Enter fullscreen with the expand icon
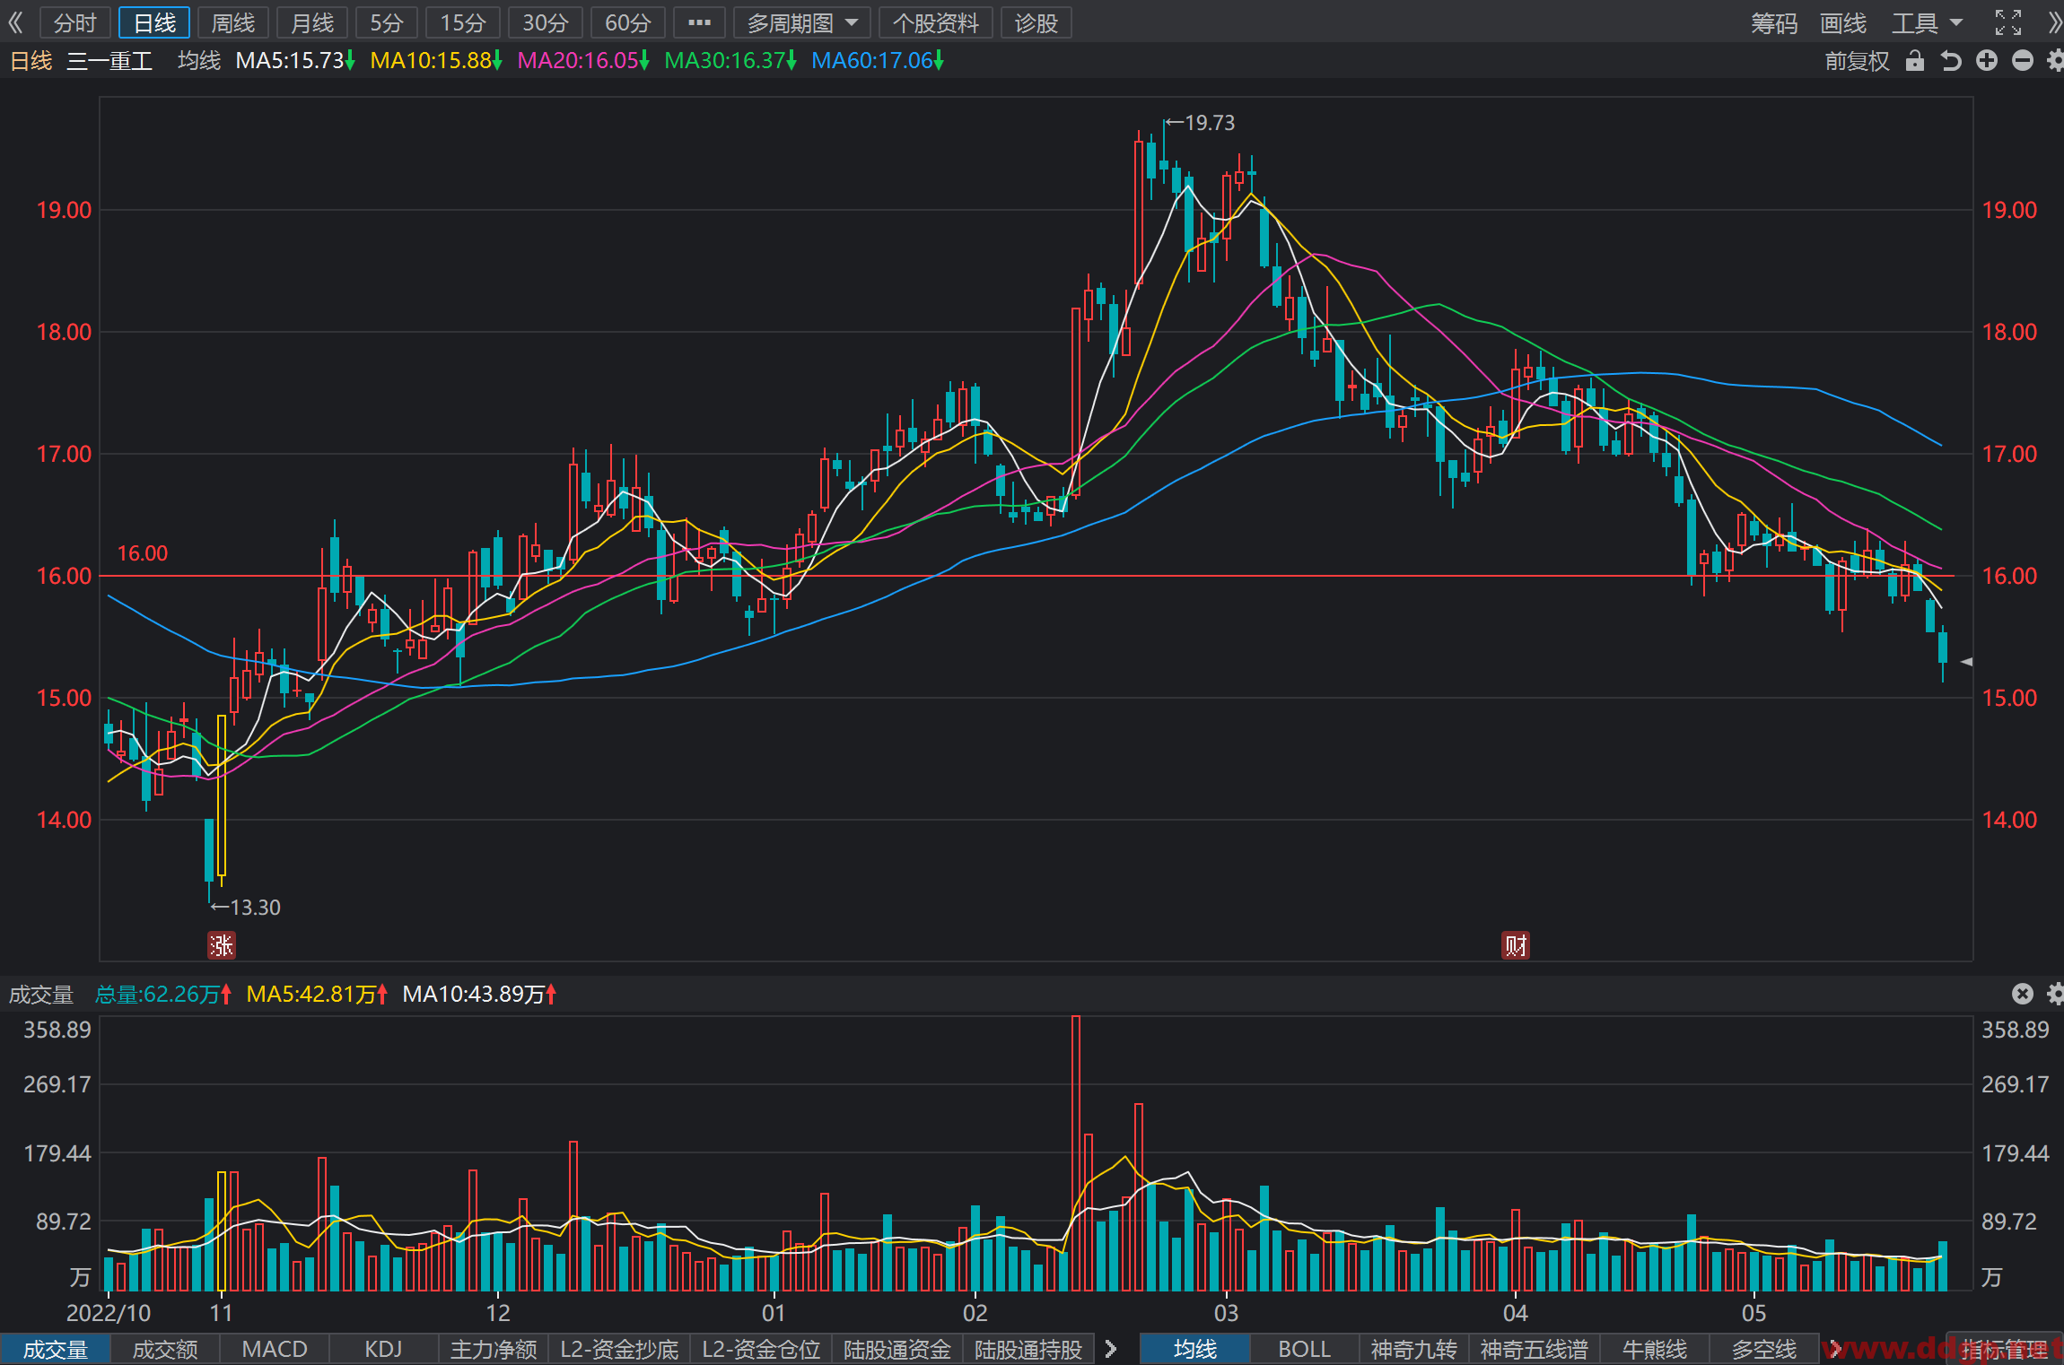 click(x=2008, y=22)
